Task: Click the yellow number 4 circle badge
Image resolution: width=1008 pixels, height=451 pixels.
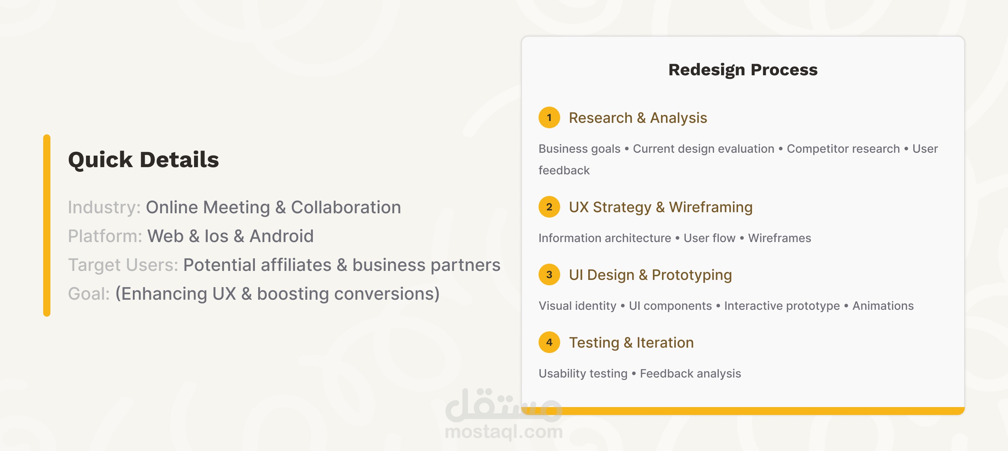Action: coord(549,342)
